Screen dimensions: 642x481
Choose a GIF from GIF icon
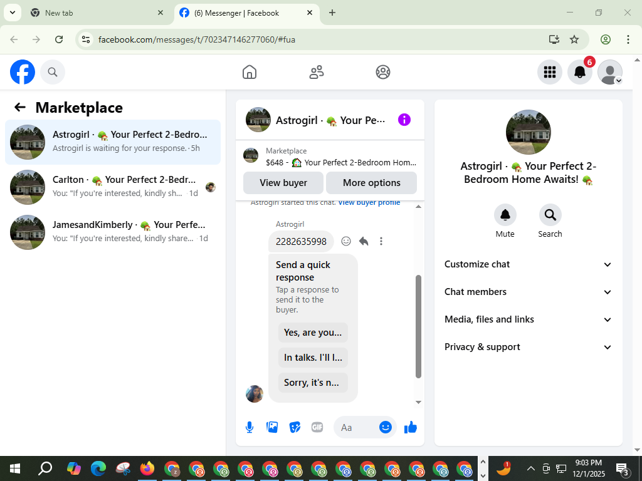(x=317, y=427)
